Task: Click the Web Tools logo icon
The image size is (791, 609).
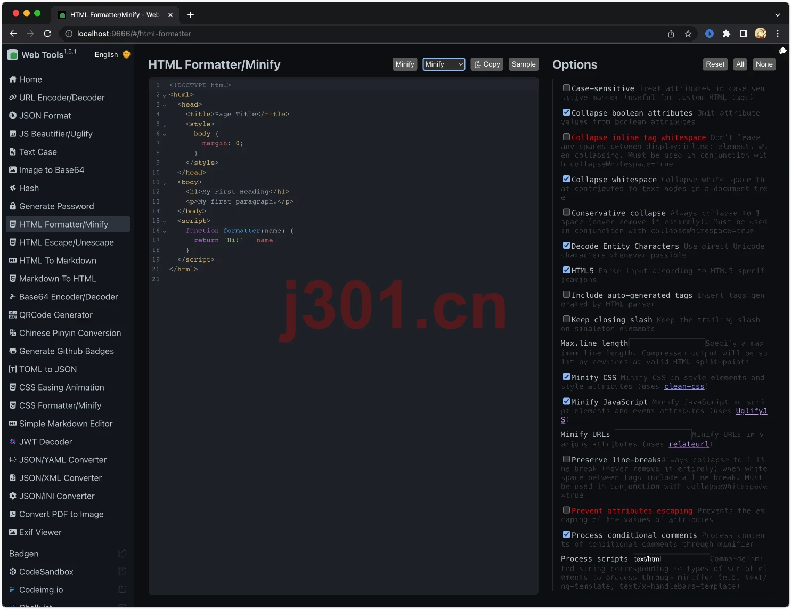Action: 13,55
